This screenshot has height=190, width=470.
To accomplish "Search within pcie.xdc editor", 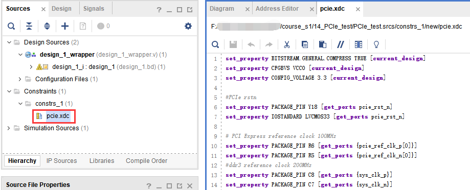I will point(215,45).
